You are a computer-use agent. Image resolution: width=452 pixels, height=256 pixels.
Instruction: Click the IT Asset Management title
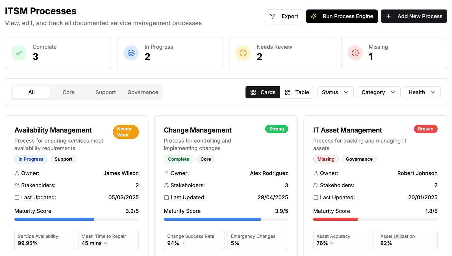[x=347, y=130]
